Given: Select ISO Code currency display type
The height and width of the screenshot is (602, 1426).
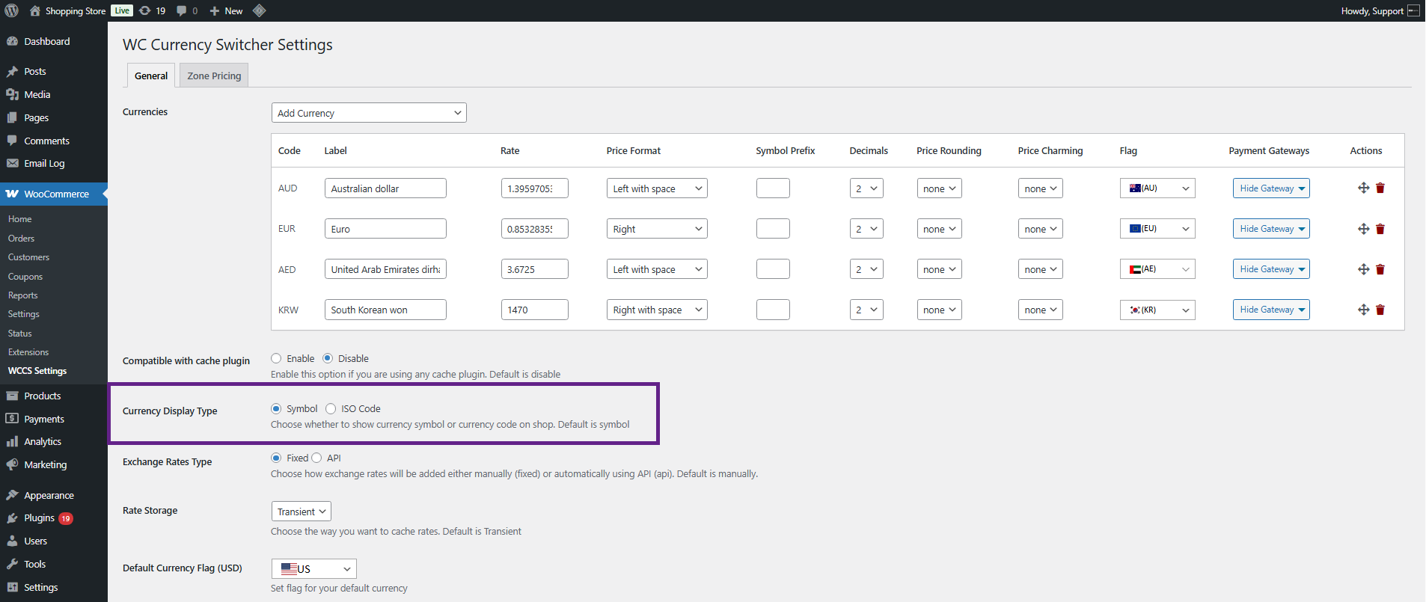Looking at the screenshot, I should [331, 409].
